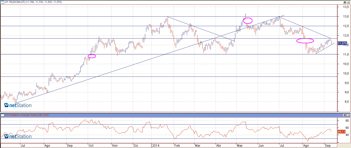This screenshot has height=148, width=351.
Task: Close the DT.TELEKOM price chart panel
Action: [348, 2]
